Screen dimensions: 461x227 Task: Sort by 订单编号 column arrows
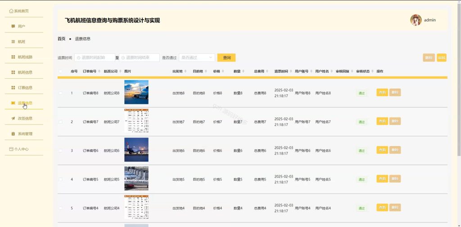pos(99,71)
